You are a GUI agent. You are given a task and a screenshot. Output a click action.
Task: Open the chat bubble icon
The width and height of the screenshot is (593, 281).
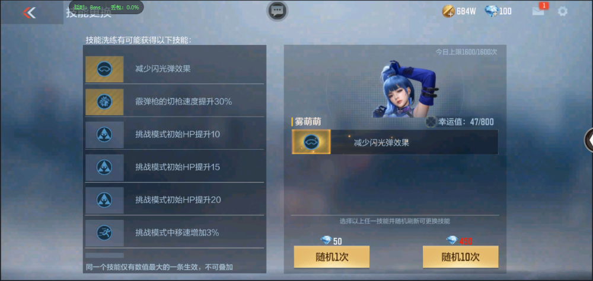tap(278, 11)
